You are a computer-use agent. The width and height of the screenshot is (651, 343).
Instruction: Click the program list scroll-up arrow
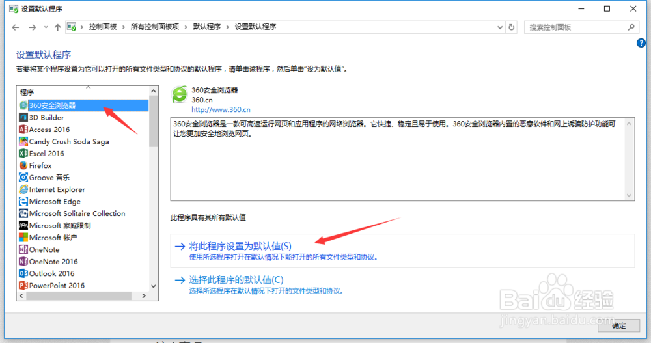click(x=154, y=91)
